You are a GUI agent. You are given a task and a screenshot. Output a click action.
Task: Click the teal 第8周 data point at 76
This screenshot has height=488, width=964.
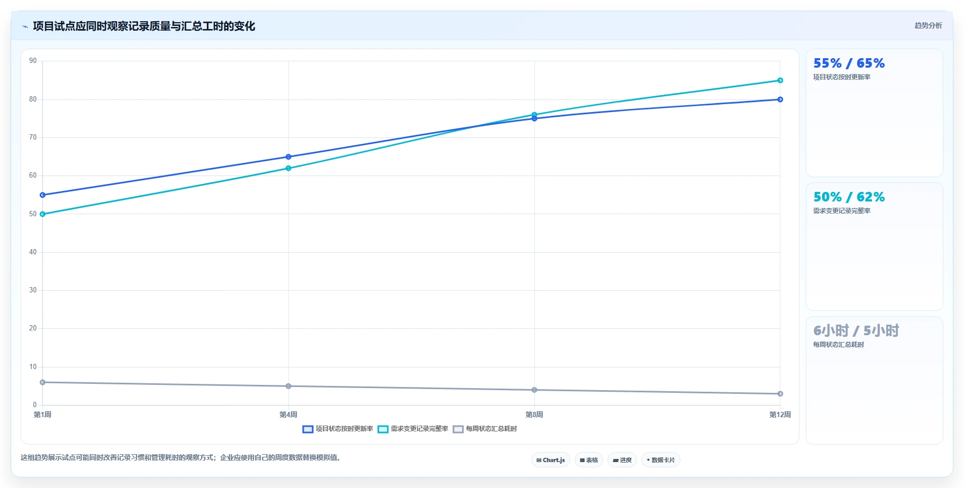coord(534,114)
